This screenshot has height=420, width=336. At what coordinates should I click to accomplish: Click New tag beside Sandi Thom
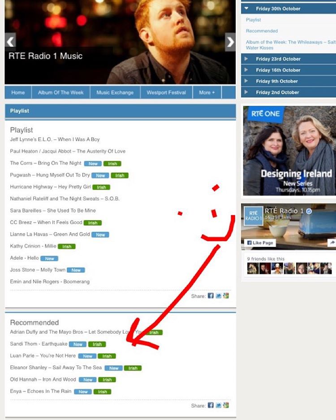coord(78,344)
